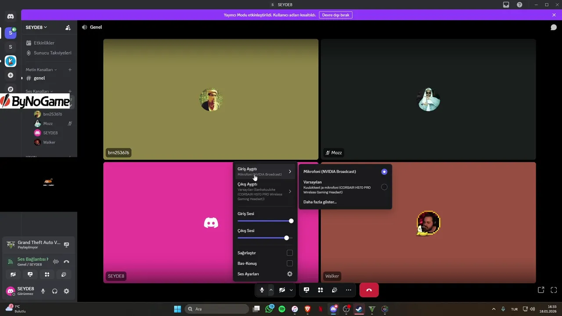Image resolution: width=562 pixels, height=316 pixels.
Task: Open soundboard from call bar
Action: click(335, 290)
